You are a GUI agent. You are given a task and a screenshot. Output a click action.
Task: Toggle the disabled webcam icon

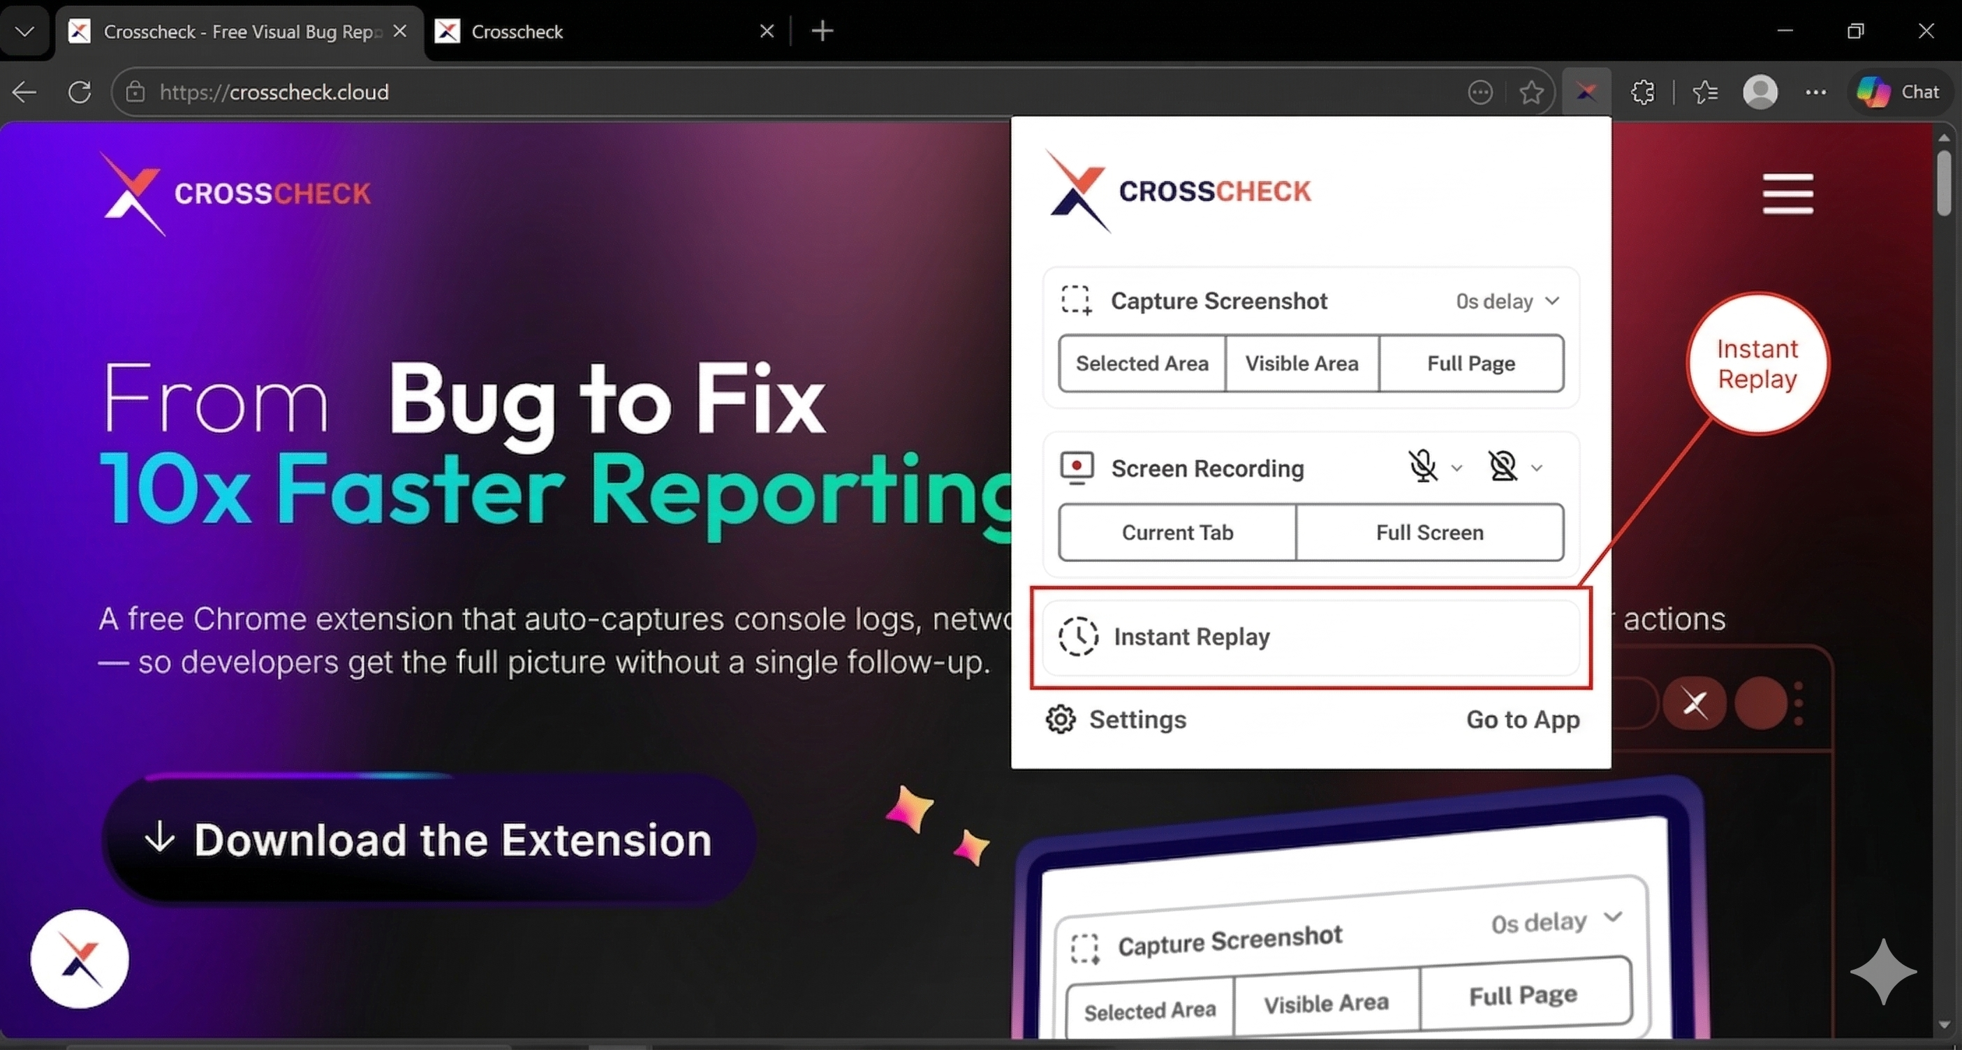1503,466
